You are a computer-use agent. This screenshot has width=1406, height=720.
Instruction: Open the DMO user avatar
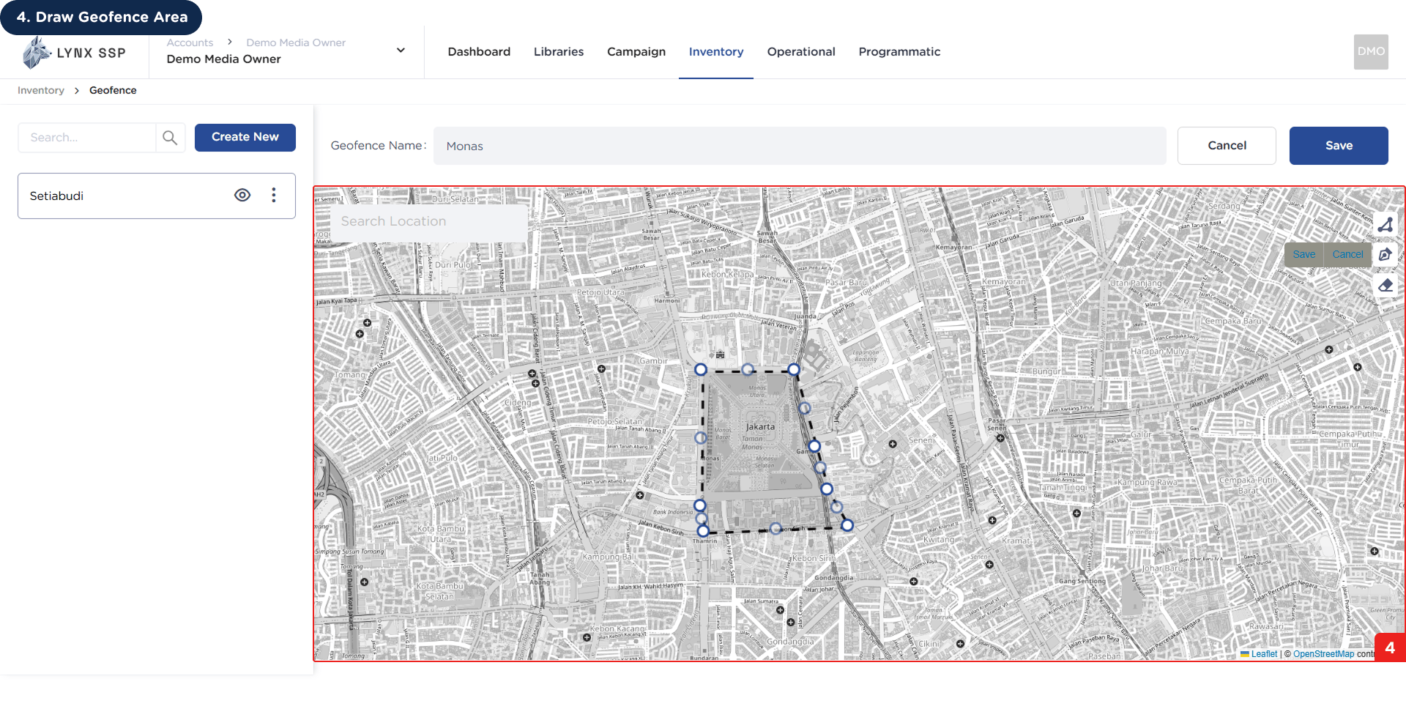(x=1371, y=52)
